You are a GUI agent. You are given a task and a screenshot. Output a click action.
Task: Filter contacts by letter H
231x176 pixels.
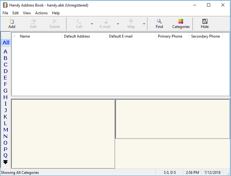[6, 97]
